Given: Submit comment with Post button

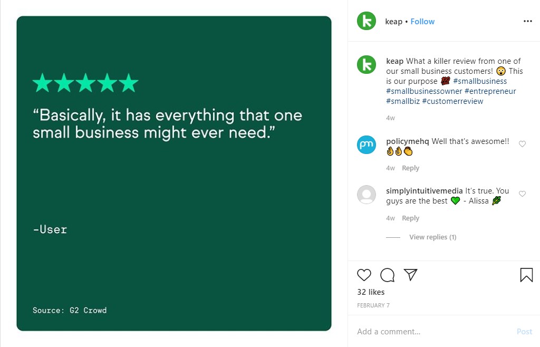Looking at the screenshot, I should pyautogui.click(x=524, y=332).
